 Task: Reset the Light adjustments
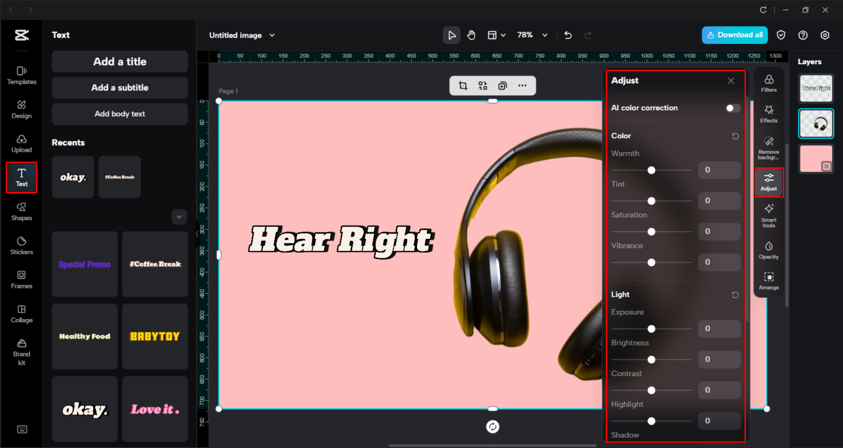[735, 295]
